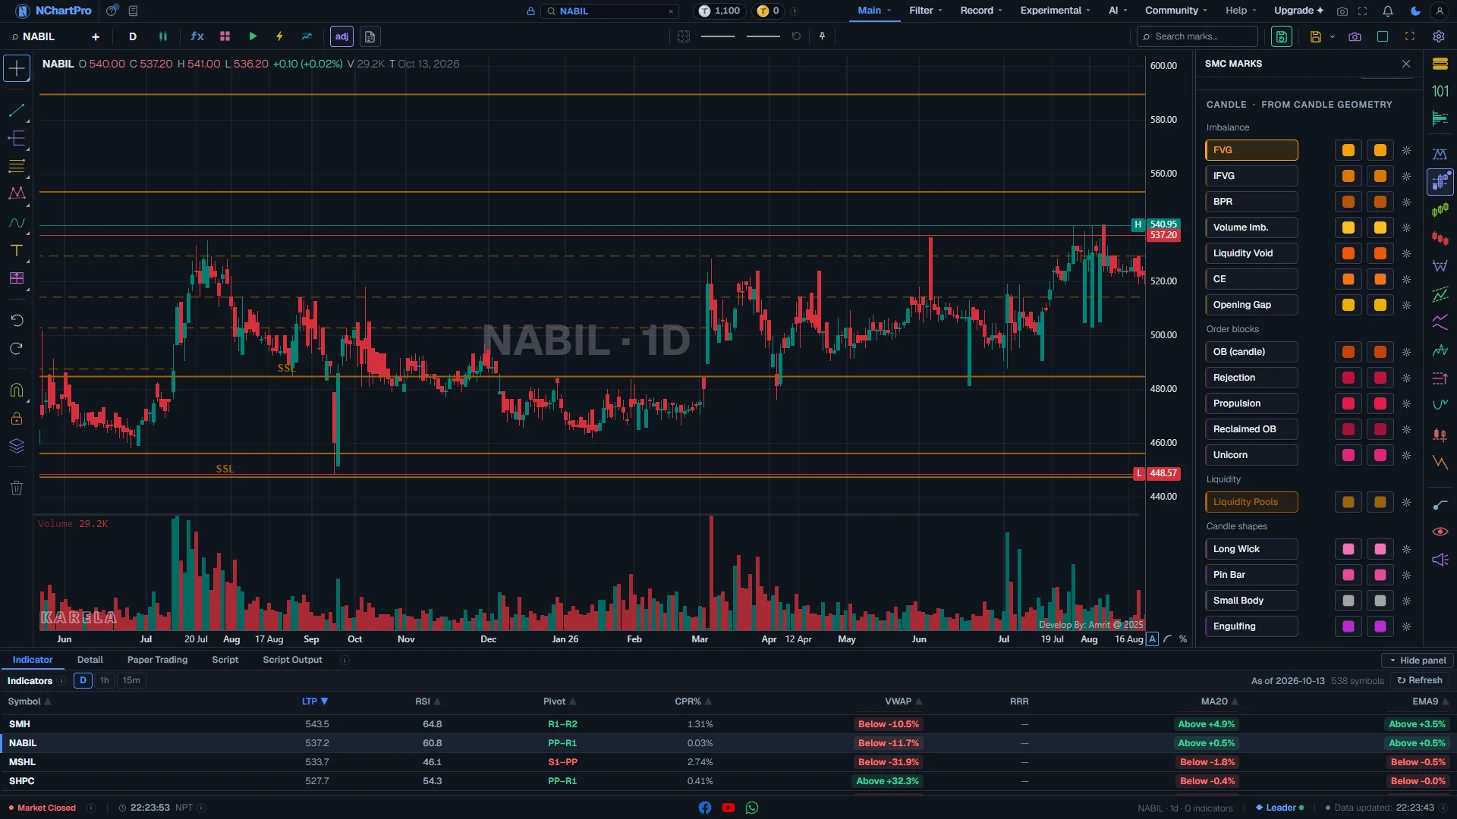Expand the Record menu
The width and height of the screenshot is (1457, 819).
[981, 11]
